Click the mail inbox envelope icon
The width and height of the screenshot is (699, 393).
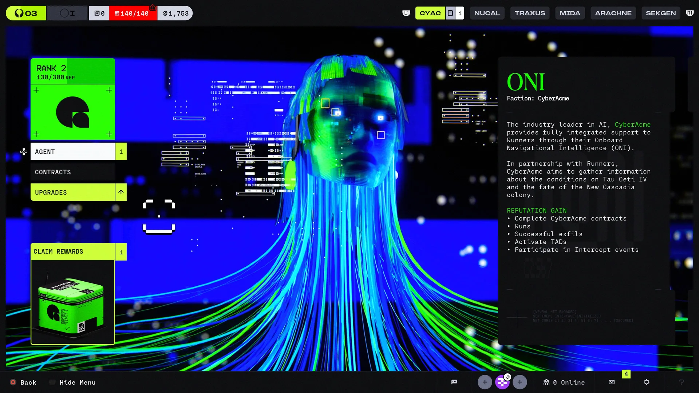[x=612, y=382]
